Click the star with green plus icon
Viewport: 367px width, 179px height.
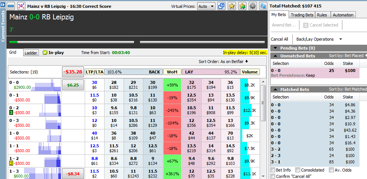(x=242, y=6)
